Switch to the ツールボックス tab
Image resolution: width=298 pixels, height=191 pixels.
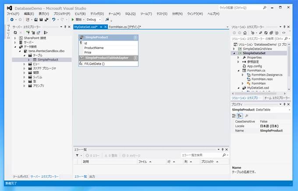pos(20,177)
